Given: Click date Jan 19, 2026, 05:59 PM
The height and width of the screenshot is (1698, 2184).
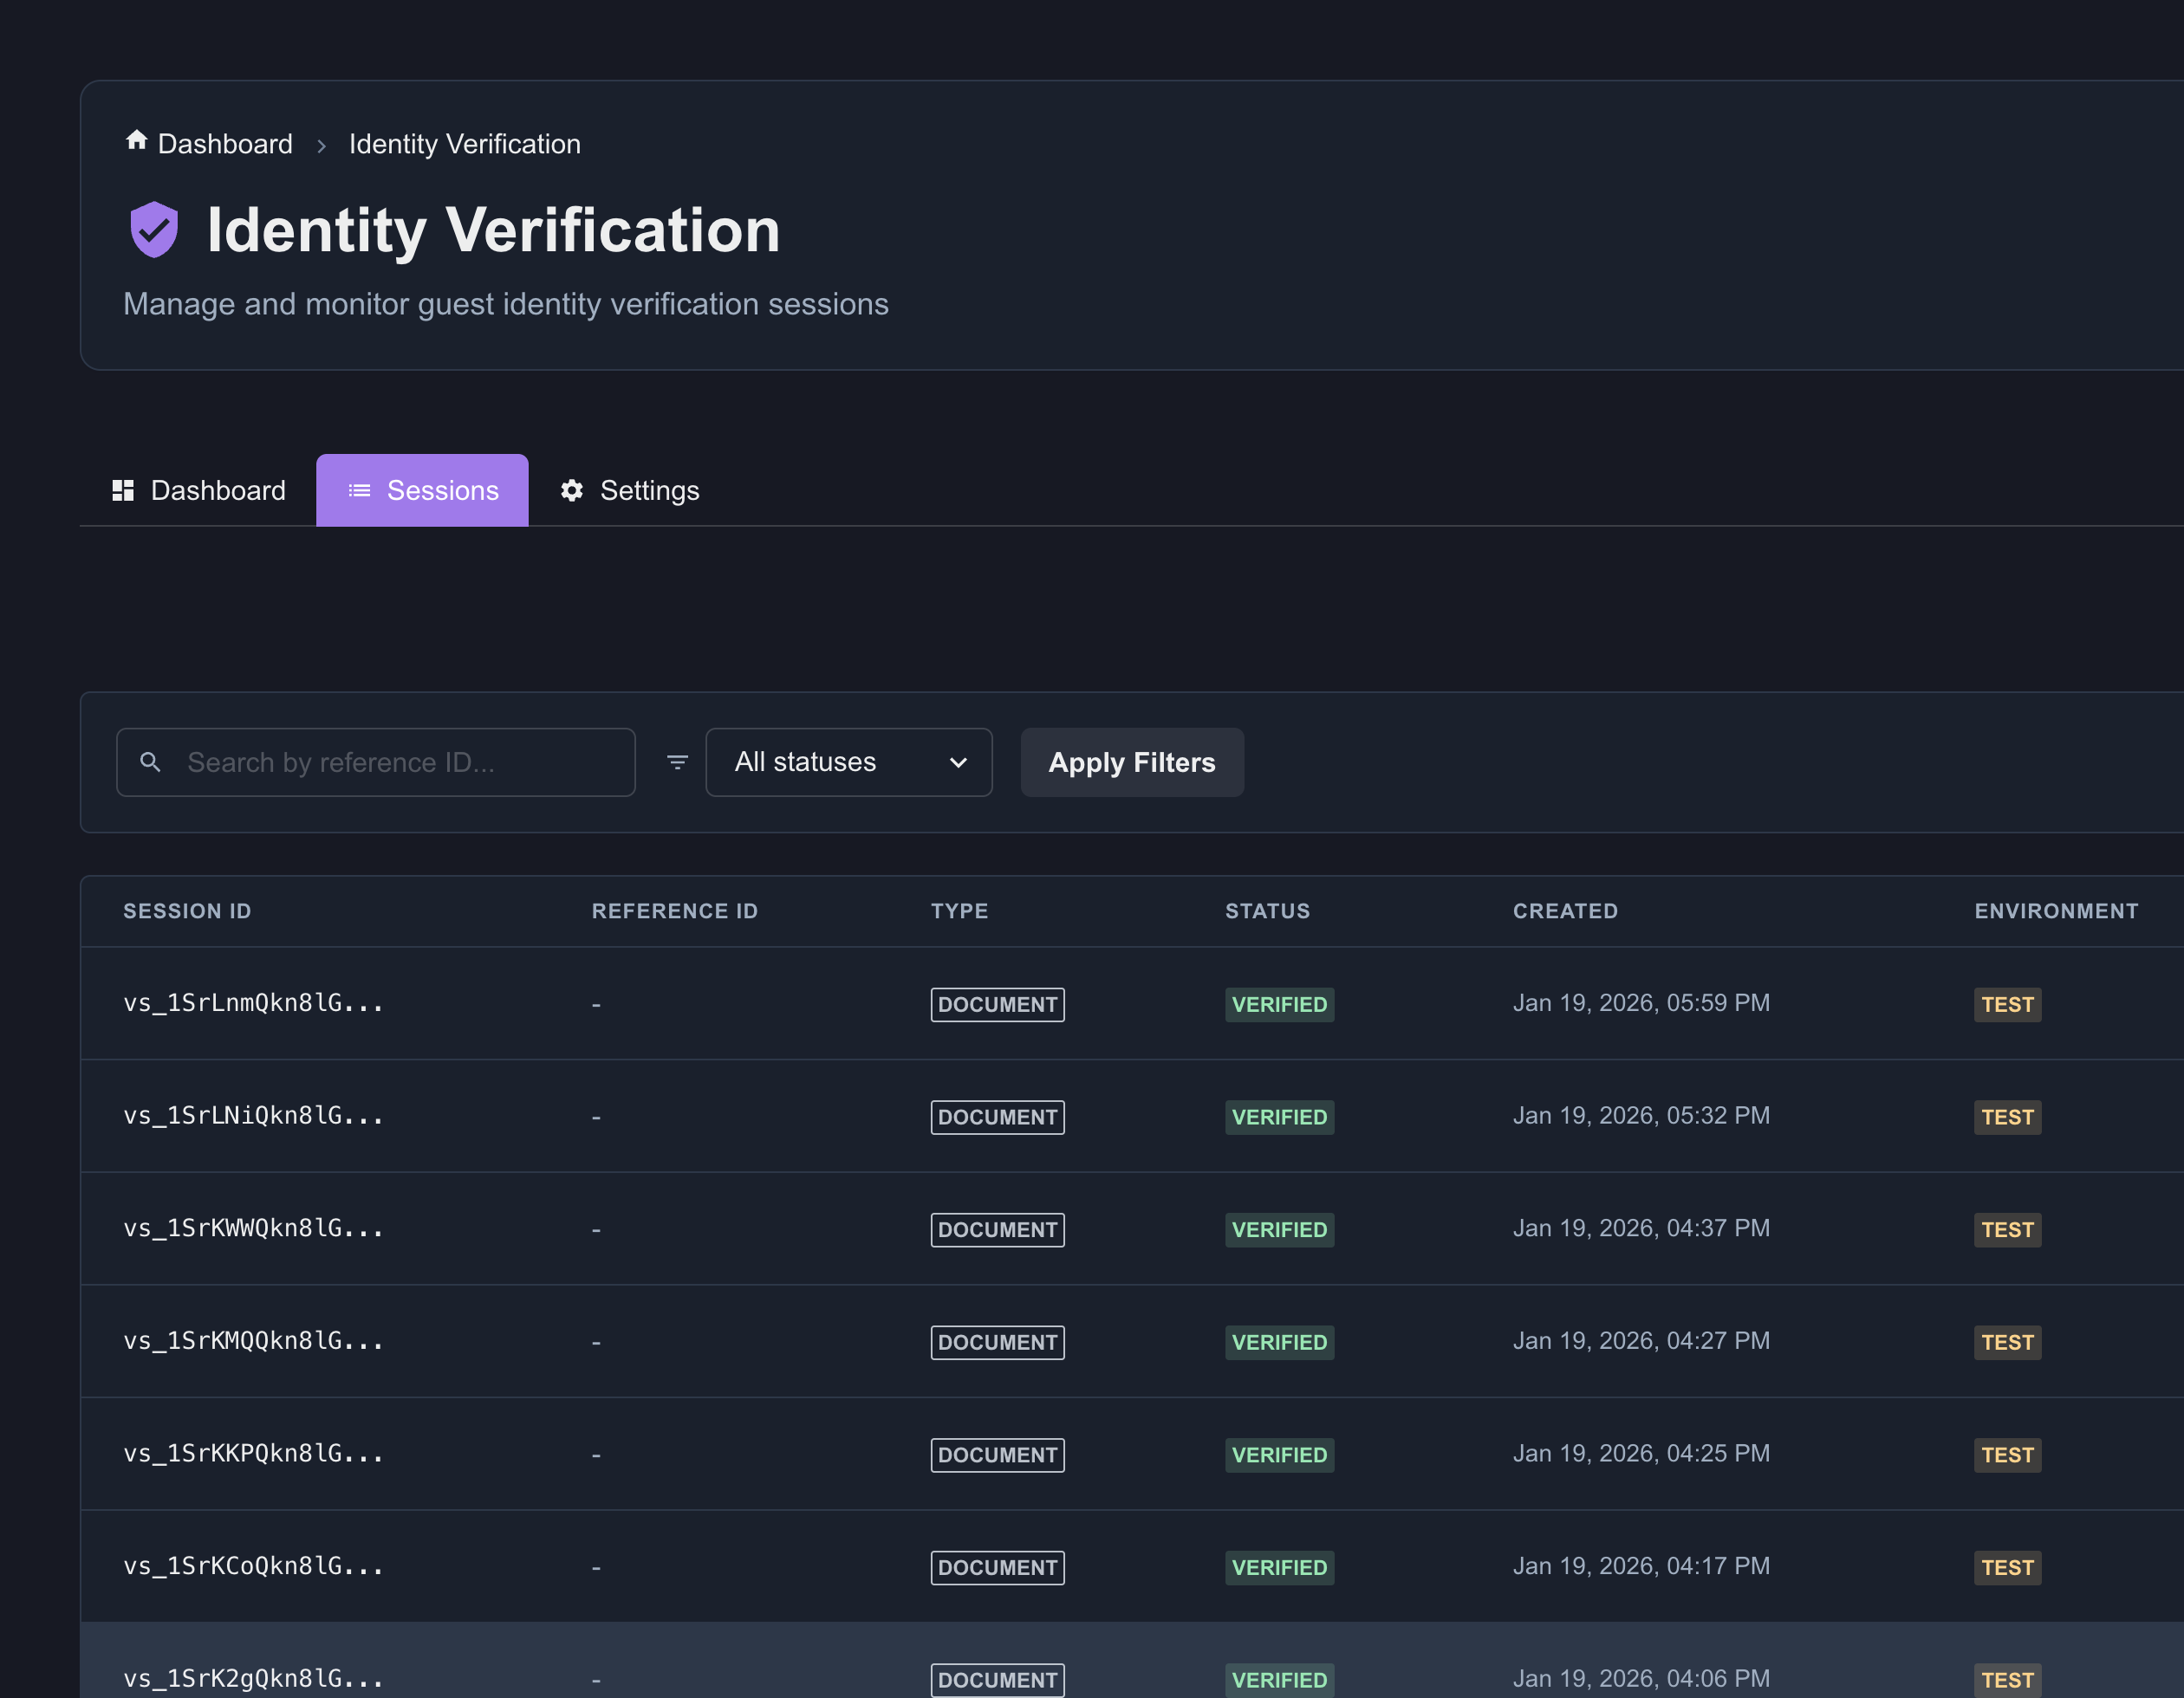Looking at the screenshot, I should coord(1641,1003).
